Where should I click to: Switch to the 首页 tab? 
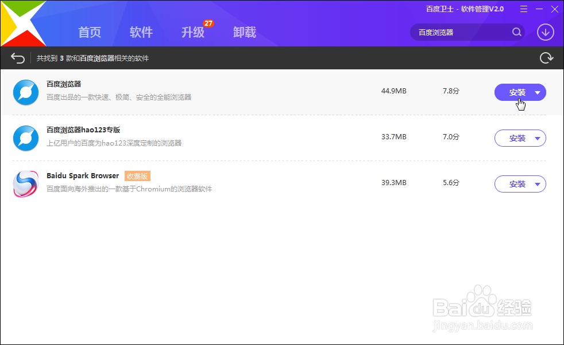[x=89, y=32]
